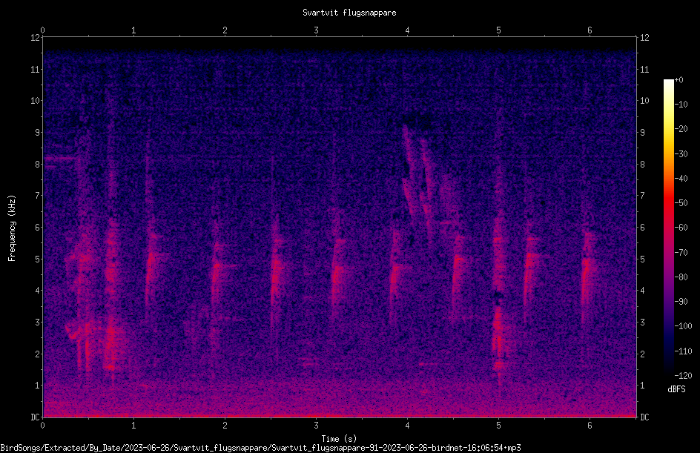The height and width of the screenshot is (453, 700).
Task: Click the right frequency axis "10" tick label
Action: point(644,101)
